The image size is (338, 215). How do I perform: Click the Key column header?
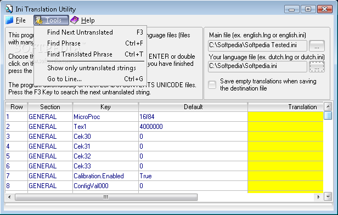pos(105,107)
